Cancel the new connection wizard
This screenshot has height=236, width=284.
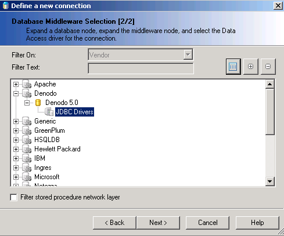[208, 223]
